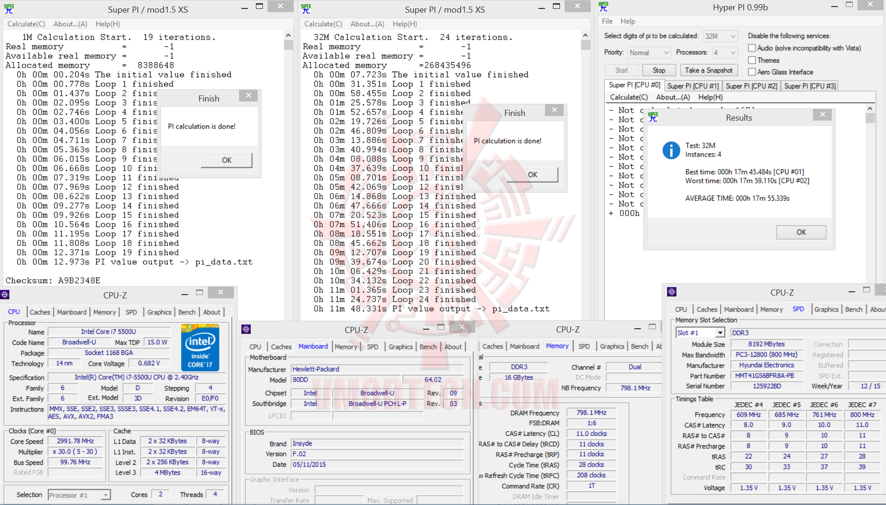Minimize the CPU-Z Motherboard window
Image resolution: width=886 pixels, height=505 pixels.
point(426,328)
